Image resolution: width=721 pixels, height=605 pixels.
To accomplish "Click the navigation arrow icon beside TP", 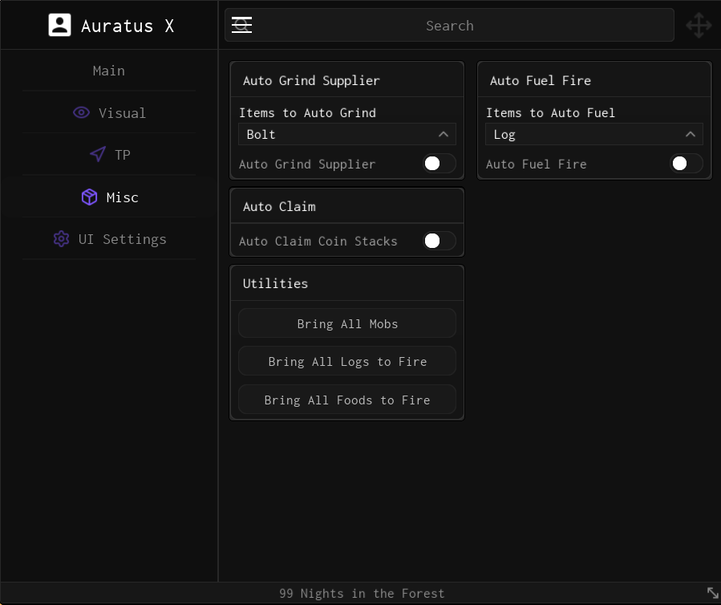I will point(98,155).
